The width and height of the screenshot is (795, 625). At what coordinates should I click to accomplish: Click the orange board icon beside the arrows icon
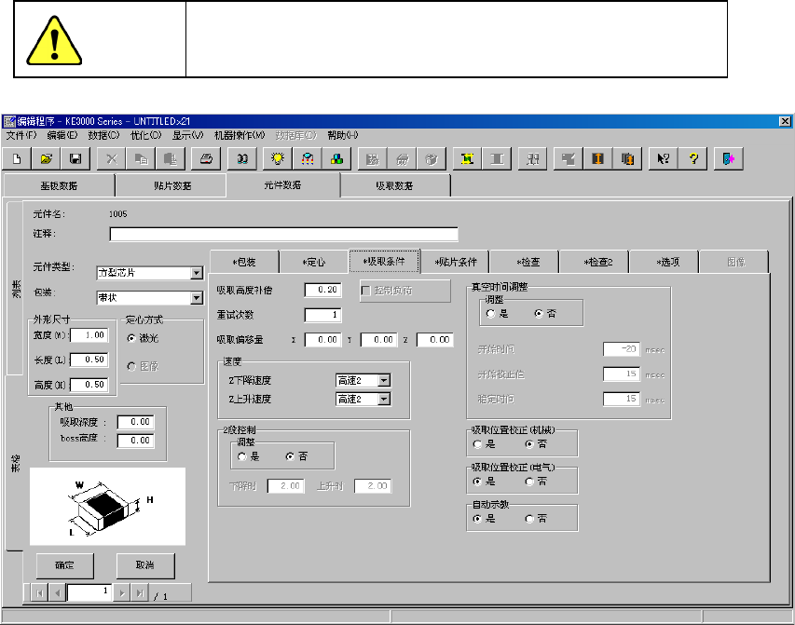(627, 159)
